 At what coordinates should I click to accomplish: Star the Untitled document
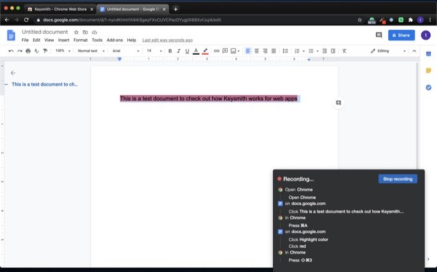point(76,32)
